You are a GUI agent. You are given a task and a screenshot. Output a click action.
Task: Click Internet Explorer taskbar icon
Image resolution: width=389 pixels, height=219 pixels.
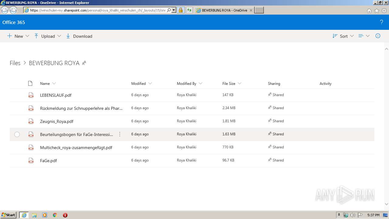[24, 215]
